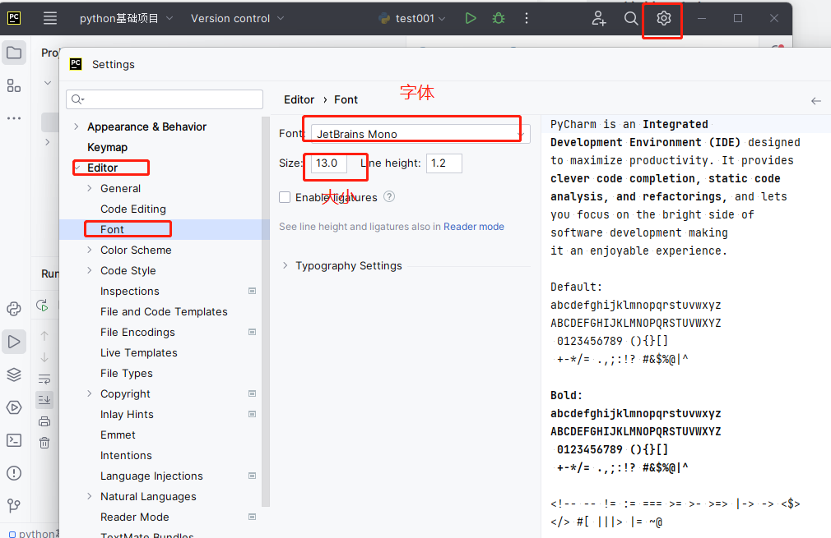Open the Version control dropdown
Image resolution: width=831 pixels, height=538 pixels.
pyautogui.click(x=238, y=19)
